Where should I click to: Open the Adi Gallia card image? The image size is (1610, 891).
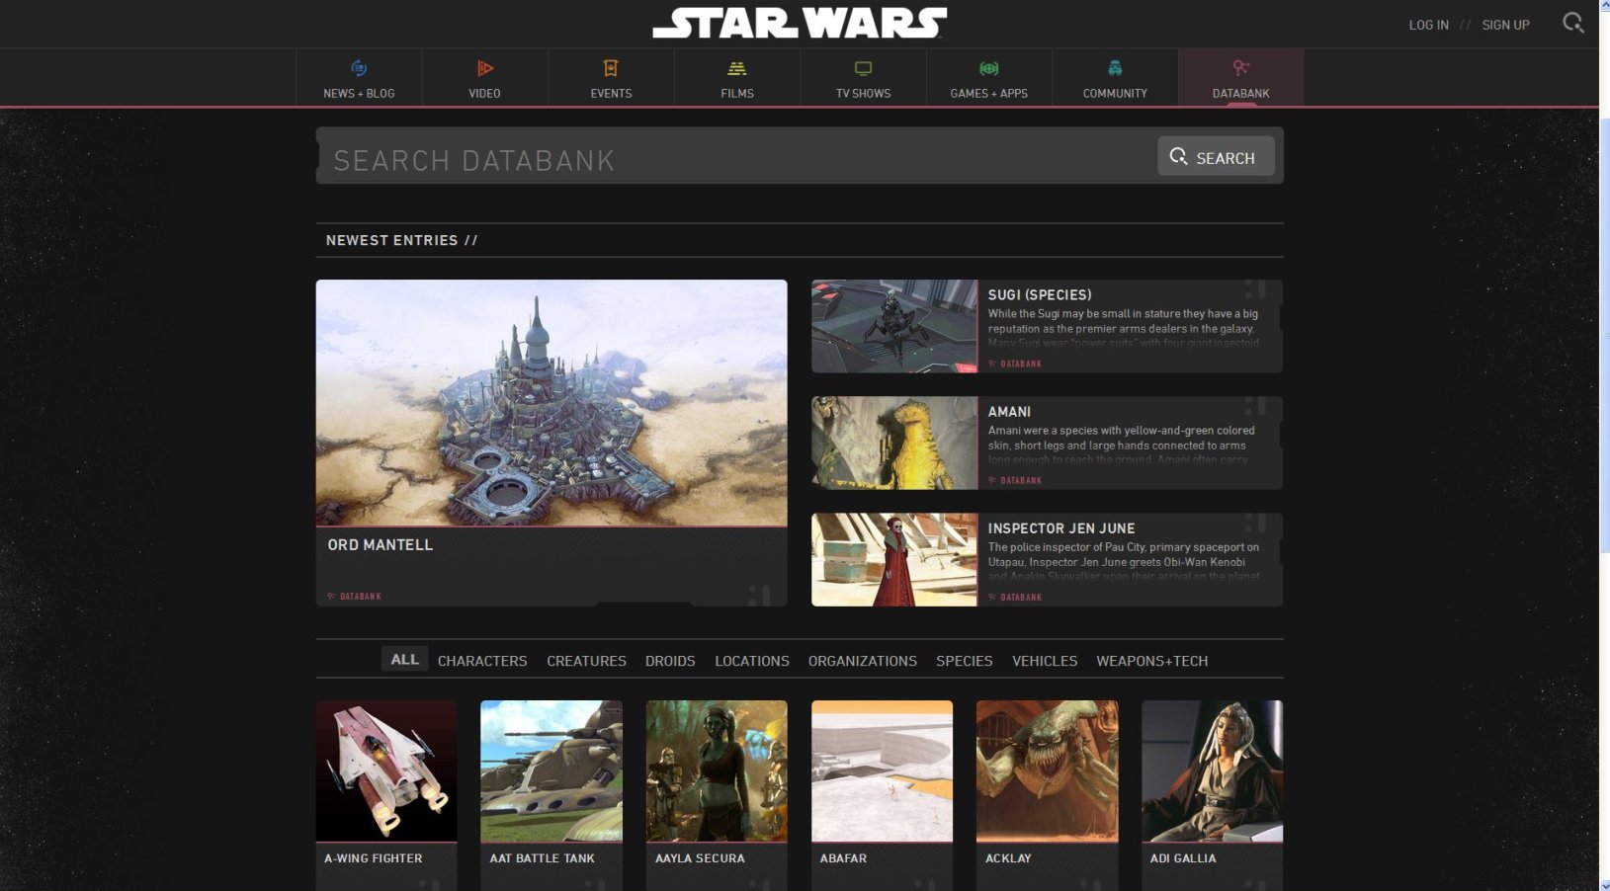pos(1212,770)
